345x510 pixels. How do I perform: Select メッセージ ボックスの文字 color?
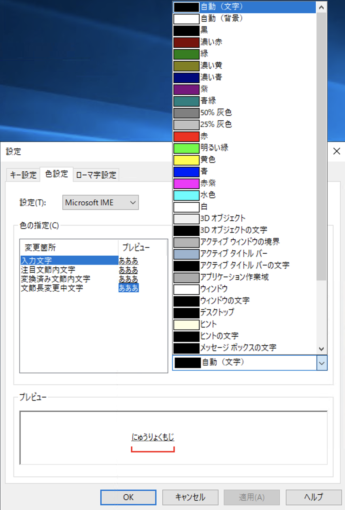[x=244, y=348]
